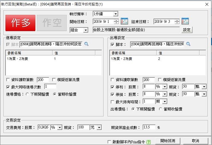The height and width of the screenshot is (145, 212).
Task: Click the exit script name field
Action: pos(157,44)
